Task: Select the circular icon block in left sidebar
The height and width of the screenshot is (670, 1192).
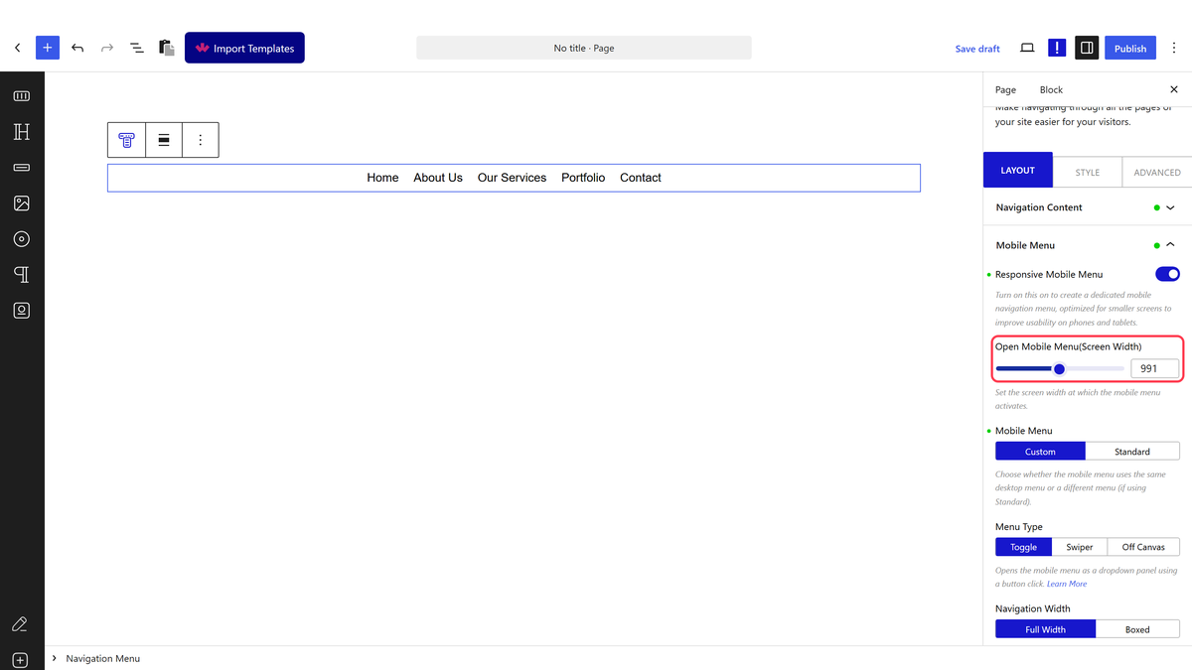Action: pos(22,239)
